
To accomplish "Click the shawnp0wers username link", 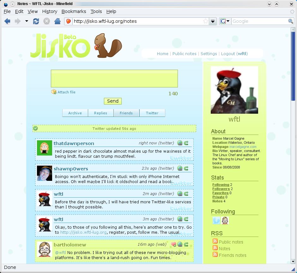I will [71, 168].
